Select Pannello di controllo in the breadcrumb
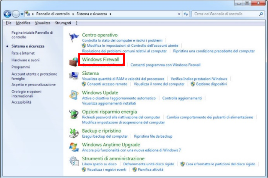 (x=53, y=14)
